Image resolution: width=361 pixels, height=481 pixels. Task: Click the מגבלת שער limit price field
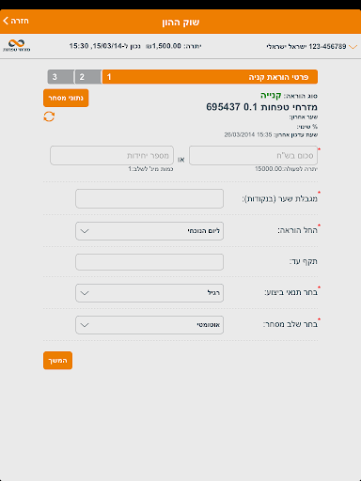pyautogui.click(x=149, y=198)
